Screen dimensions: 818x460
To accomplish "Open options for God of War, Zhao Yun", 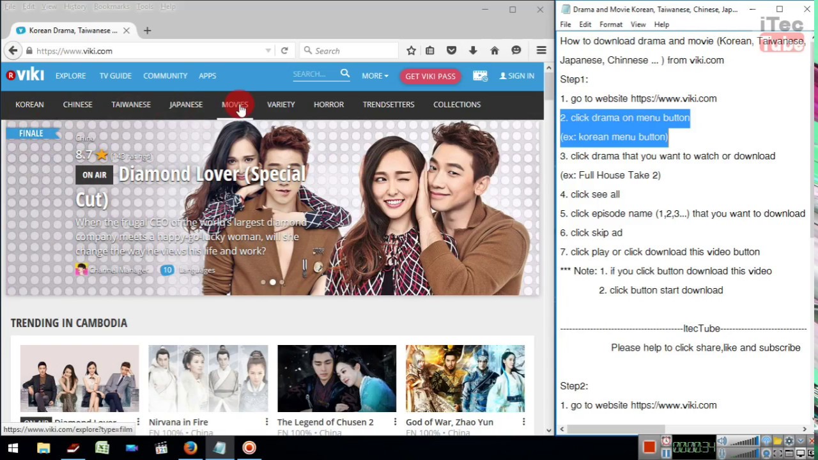I will coord(523,422).
